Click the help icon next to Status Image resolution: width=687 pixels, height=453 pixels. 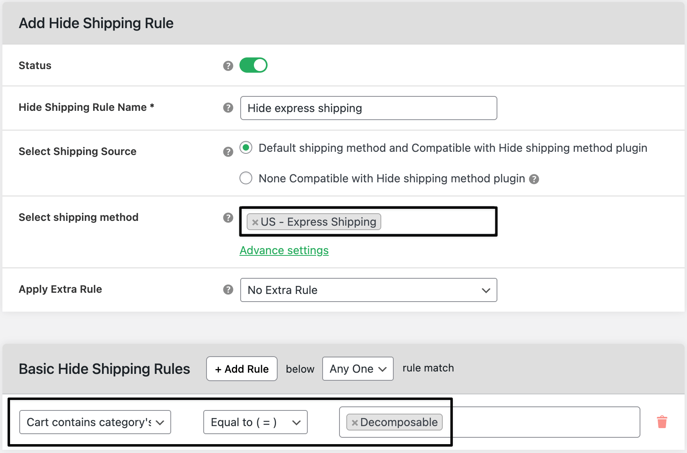(x=228, y=66)
